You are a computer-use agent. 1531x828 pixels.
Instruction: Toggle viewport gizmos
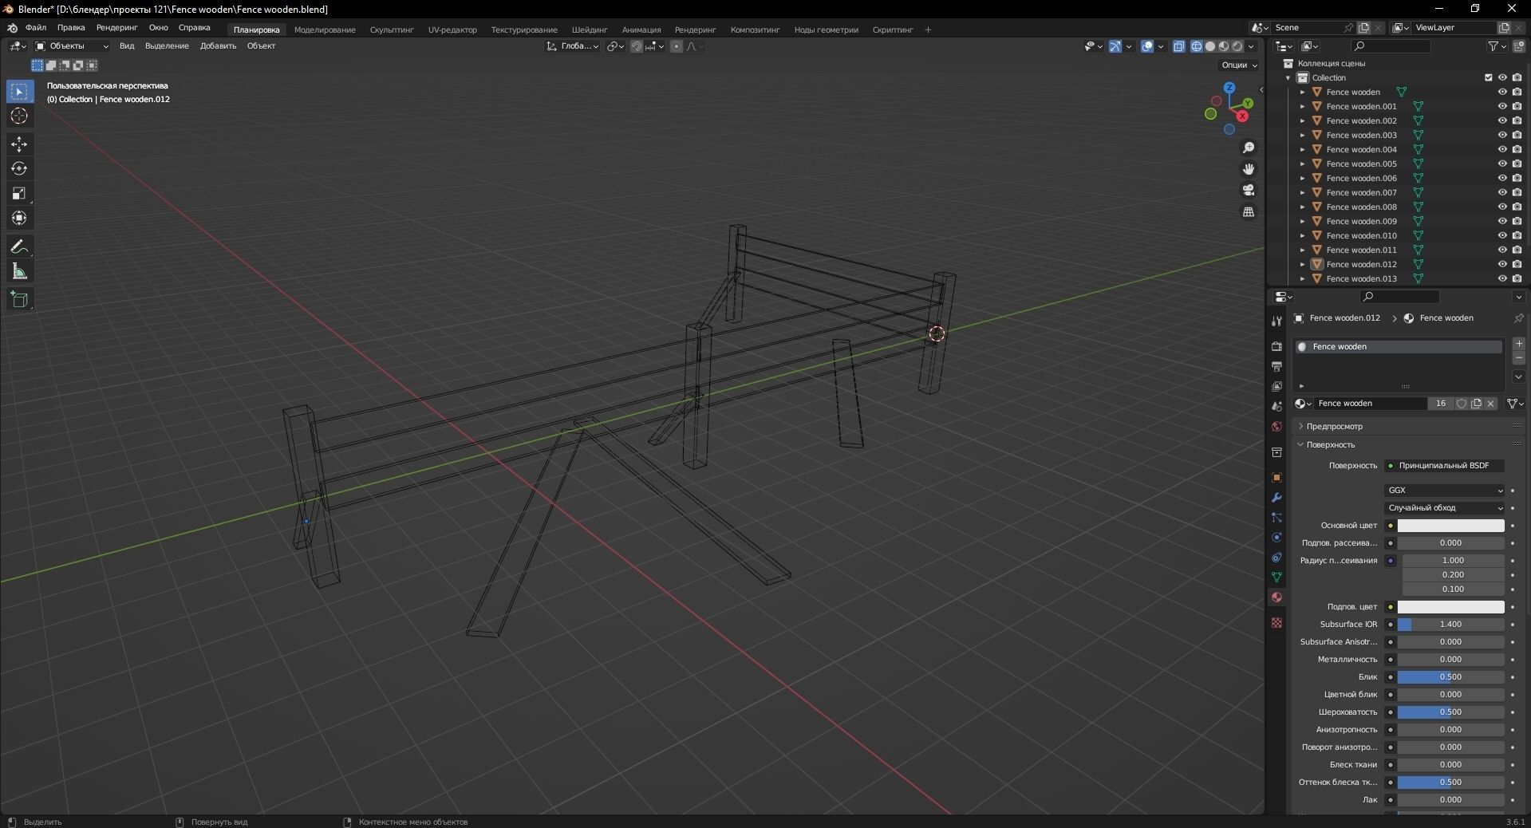(x=1115, y=46)
